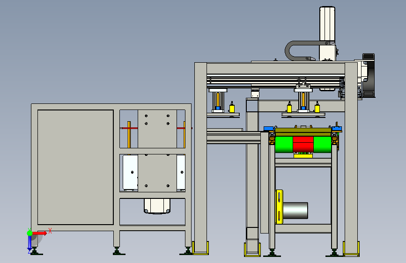Select the tall white servo motor atop gantry

click(x=327, y=24)
